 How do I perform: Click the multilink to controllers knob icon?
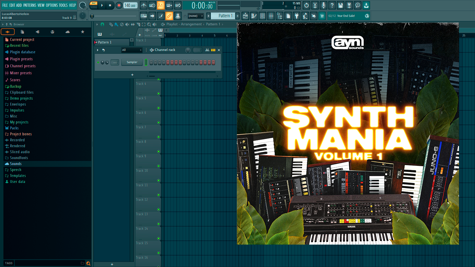178,16
